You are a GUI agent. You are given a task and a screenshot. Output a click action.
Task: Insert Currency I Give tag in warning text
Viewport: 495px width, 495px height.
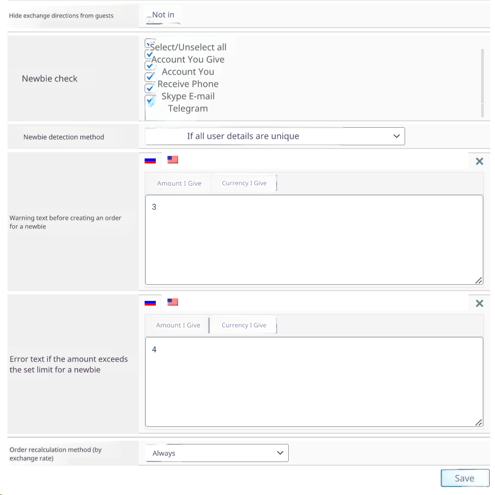click(244, 184)
